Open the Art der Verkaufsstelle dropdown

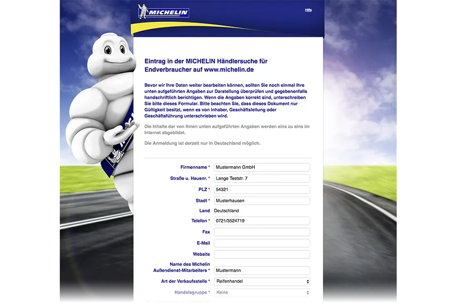[262, 281]
